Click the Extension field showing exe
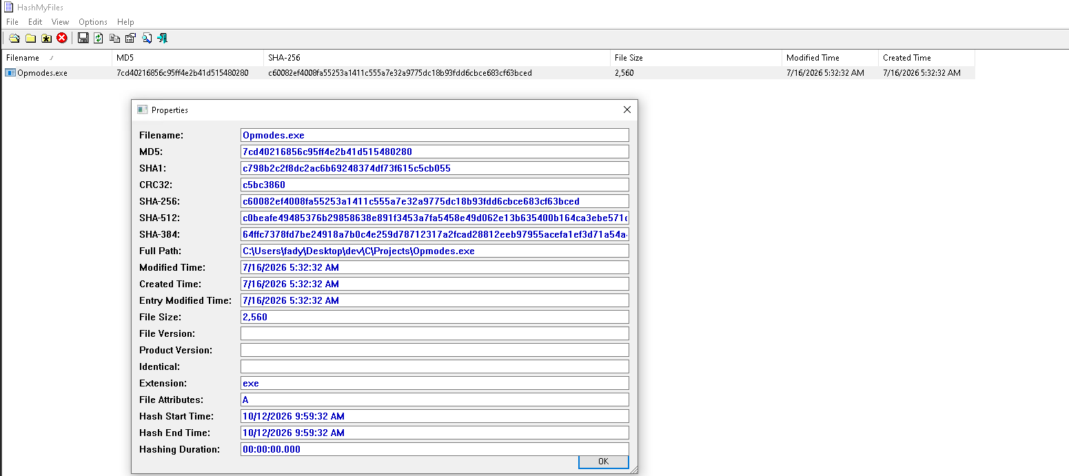1069x476 pixels. 435,383
